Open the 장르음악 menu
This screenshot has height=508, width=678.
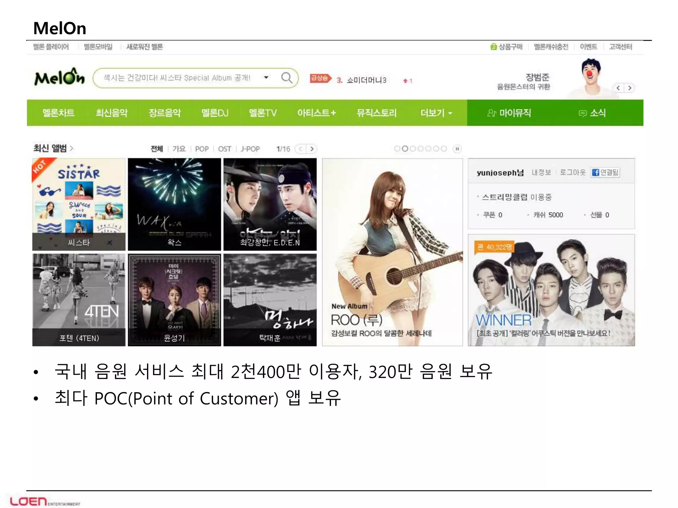point(165,113)
